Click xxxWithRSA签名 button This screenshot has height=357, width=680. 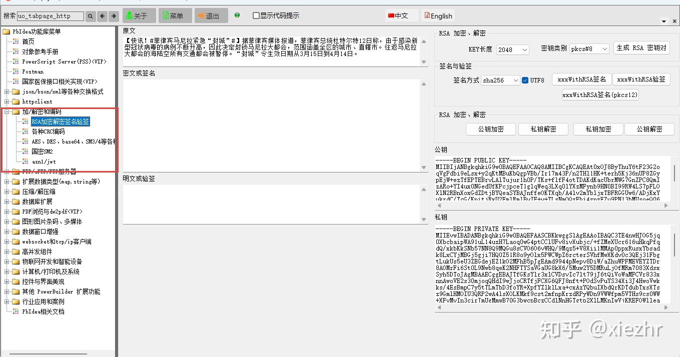[x=581, y=79]
